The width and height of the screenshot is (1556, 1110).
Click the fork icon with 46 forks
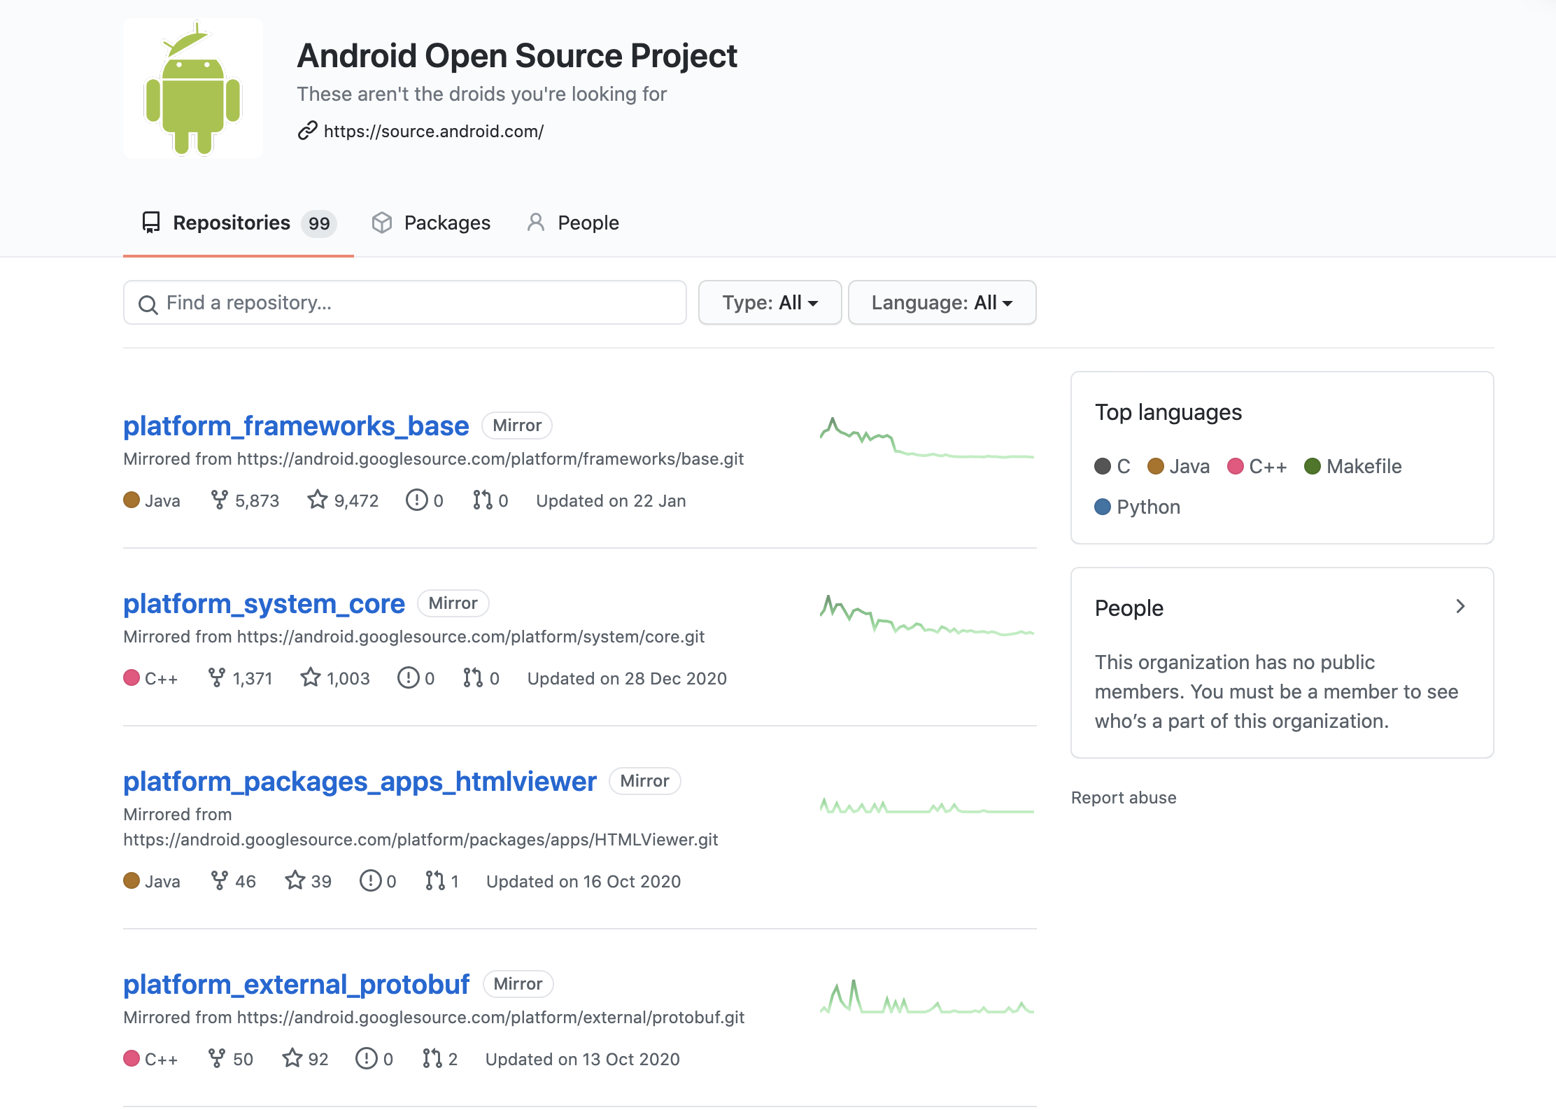tap(220, 880)
